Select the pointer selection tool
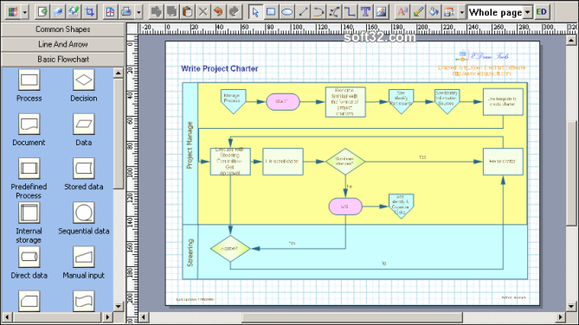 point(254,12)
